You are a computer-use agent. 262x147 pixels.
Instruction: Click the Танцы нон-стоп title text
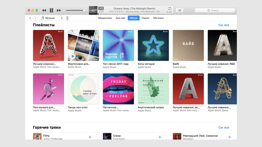(78, 107)
